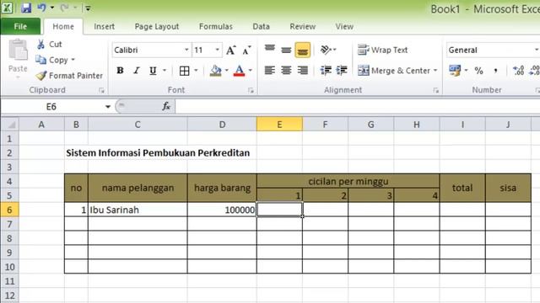The width and height of the screenshot is (540, 303).
Task: Open the File tab
Action: pos(20,26)
